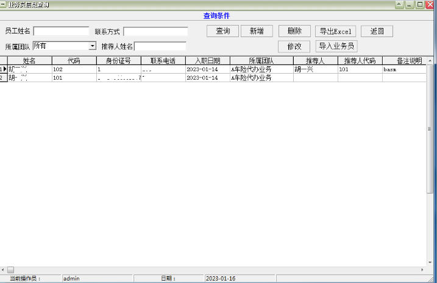
Task: Click the right arrow of horizontal scrollbar
Action: tap(422, 269)
